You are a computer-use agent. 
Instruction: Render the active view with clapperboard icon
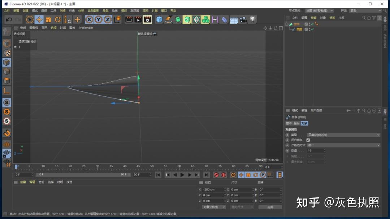click(129, 19)
